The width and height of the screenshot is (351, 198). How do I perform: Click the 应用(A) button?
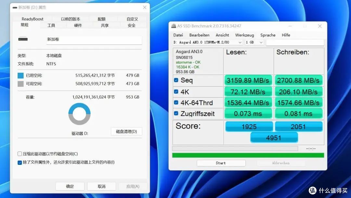coord(133,186)
